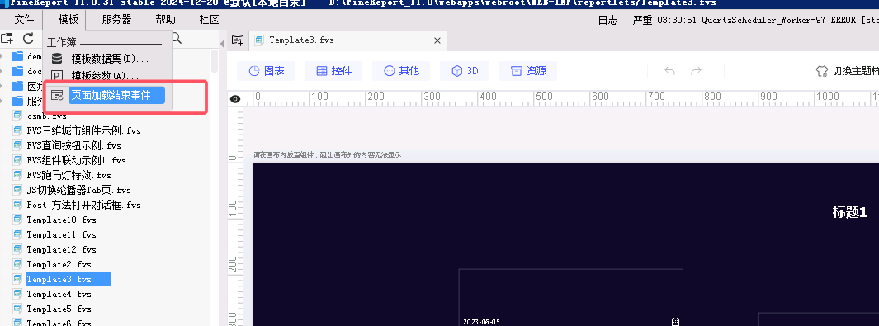Open the 服务器 menu
This screenshot has width=879, height=326.
point(116,20)
